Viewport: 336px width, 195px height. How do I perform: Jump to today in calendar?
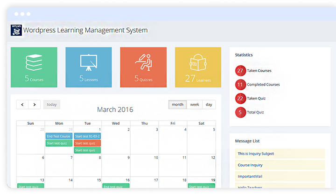pos(52,105)
